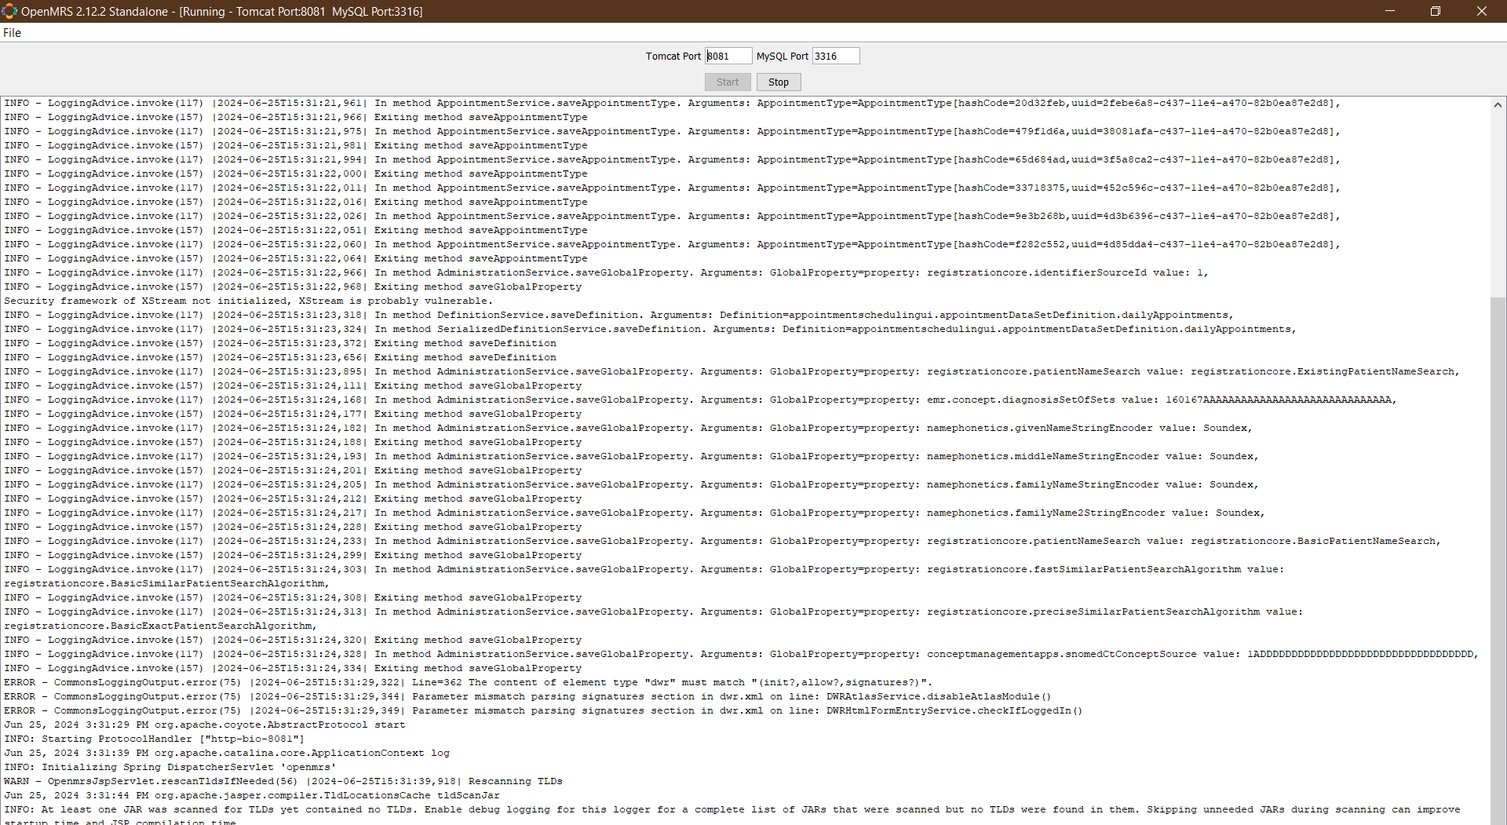
Task: Click the MySQL Port input field
Action: [x=836, y=57]
